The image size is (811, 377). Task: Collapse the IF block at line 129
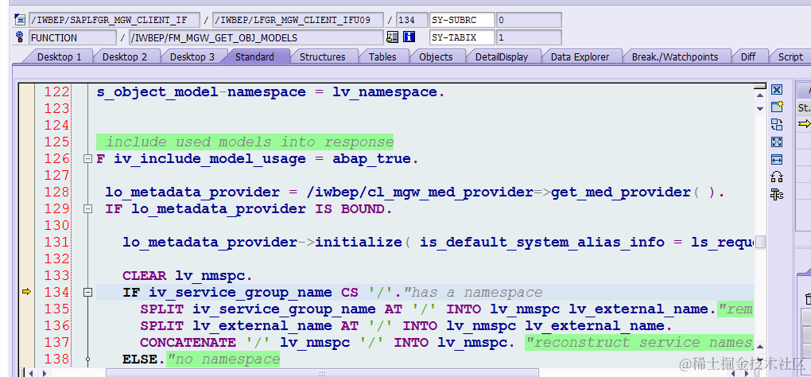point(87,209)
